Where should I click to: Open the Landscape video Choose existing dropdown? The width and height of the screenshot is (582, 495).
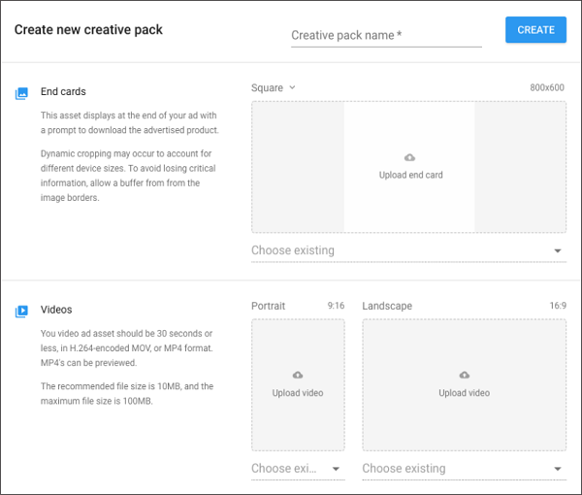(463, 469)
